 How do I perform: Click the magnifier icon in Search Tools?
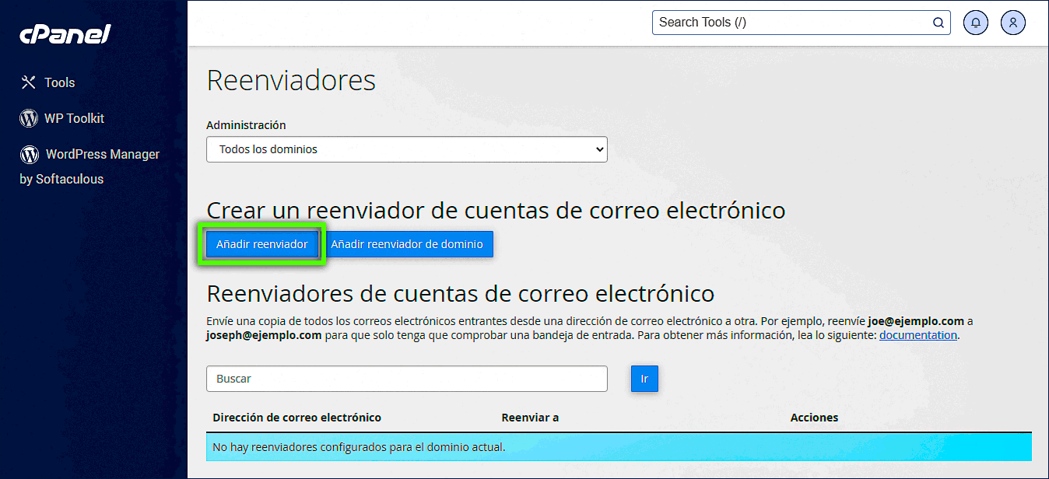click(x=938, y=23)
